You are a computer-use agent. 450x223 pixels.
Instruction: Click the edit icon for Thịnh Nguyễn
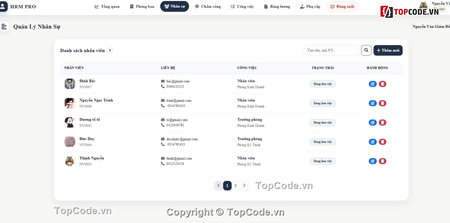pos(372,161)
